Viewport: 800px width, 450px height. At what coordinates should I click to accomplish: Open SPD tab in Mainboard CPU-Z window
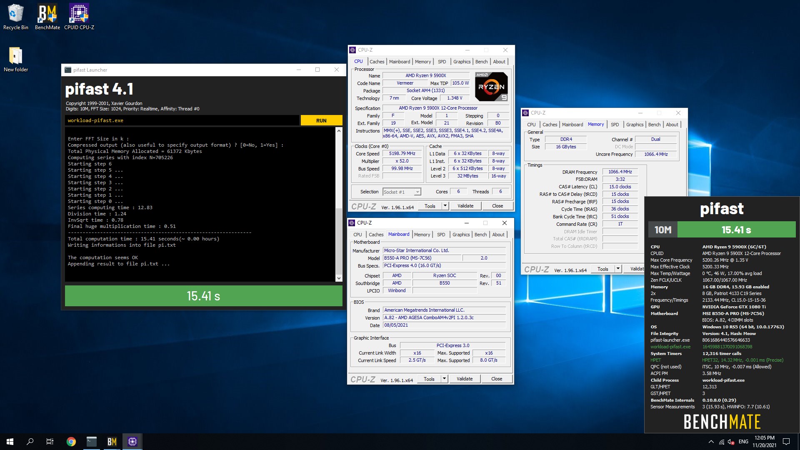[441, 235]
